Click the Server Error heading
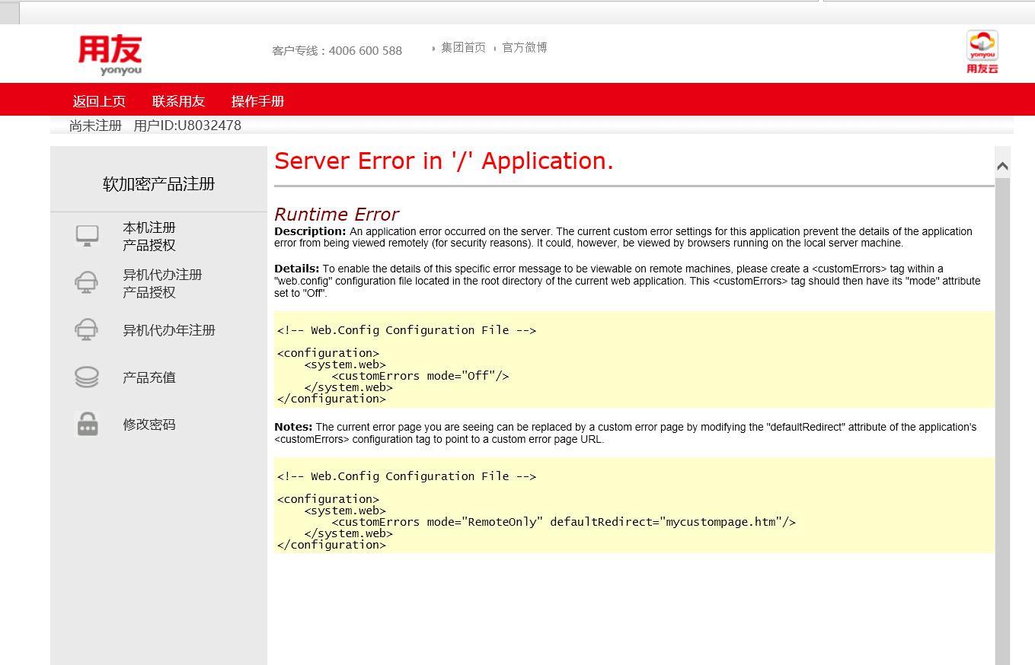The width and height of the screenshot is (1035, 665). (x=444, y=161)
